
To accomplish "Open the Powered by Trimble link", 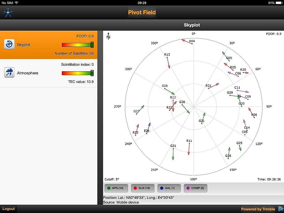I will 258,209.
